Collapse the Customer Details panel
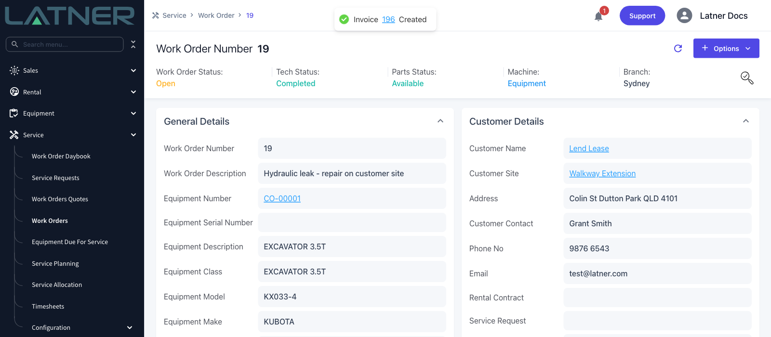771x337 pixels. 746,121
